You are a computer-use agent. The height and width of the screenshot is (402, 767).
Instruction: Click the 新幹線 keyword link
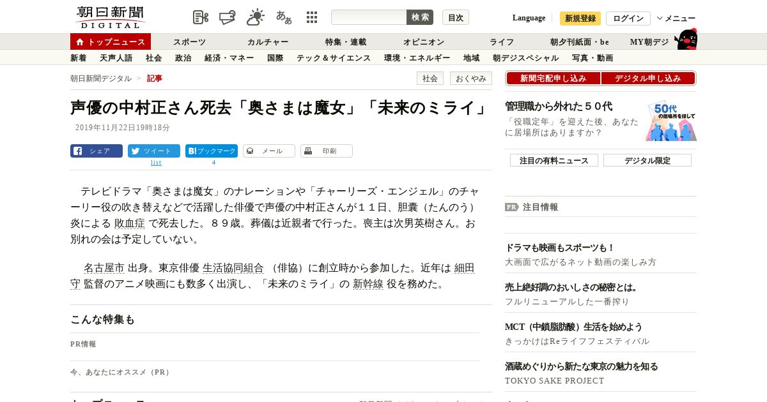(x=368, y=284)
